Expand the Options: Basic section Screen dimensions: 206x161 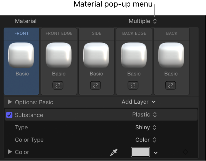pos(10,102)
